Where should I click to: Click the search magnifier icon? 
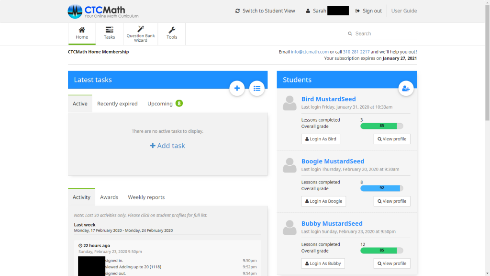click(350, 34)
